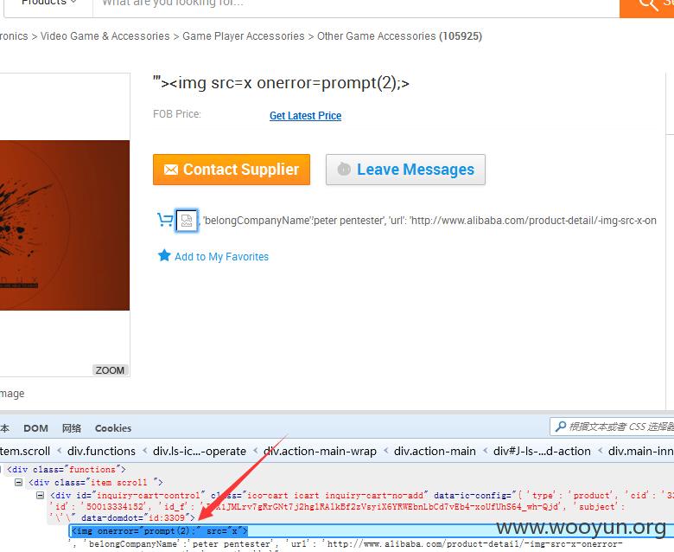Click the product title with img onerror text
Image resolution: width=674 pixels, height=552 pixels.
point(281,82)
